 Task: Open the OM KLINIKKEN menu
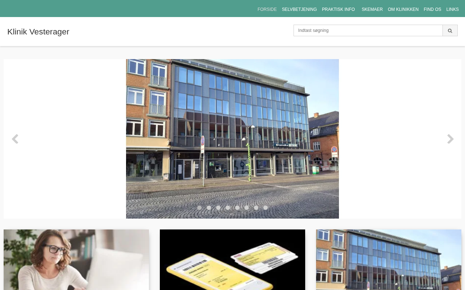[x=403, y=9]
